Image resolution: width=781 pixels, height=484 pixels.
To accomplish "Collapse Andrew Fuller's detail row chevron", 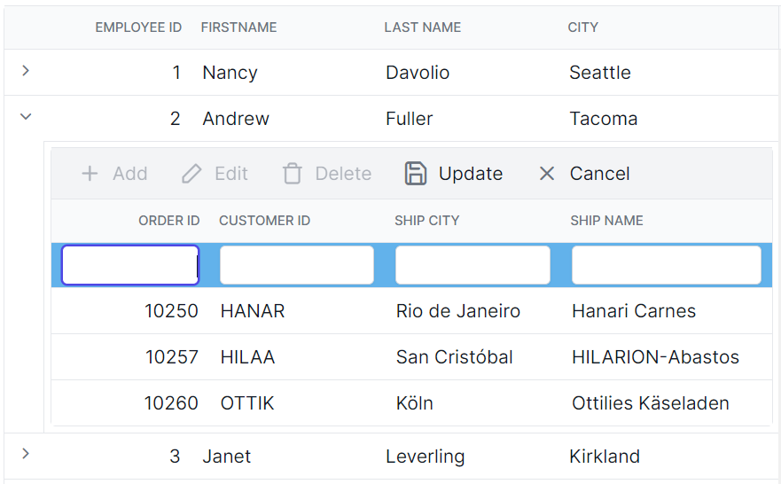I will click(26, 117).
